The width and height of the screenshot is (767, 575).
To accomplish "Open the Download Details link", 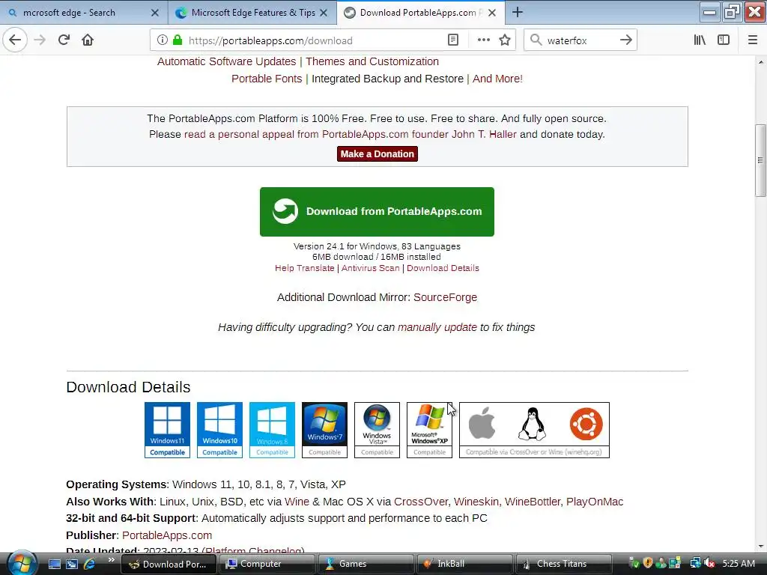I will [x=443, y=268].
